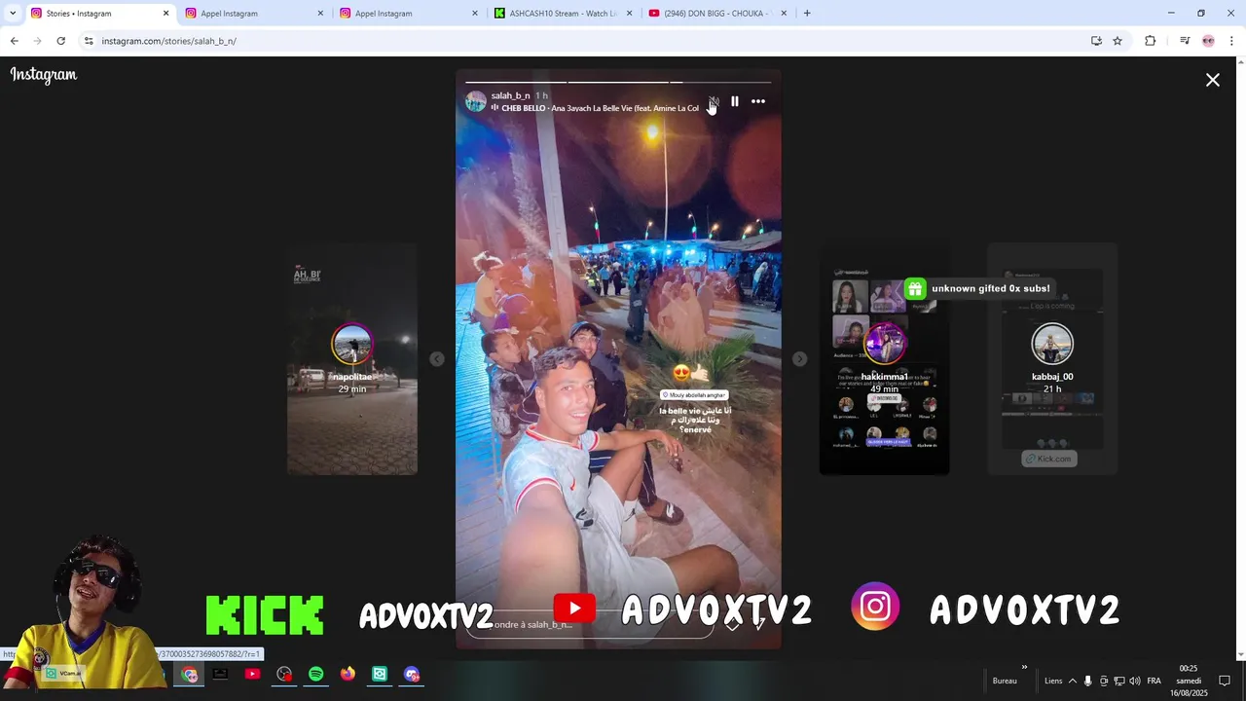Viewport: 1246px width, 701px height.
Task: Open salah_b_n profile from story header
Action: (510, 95)
